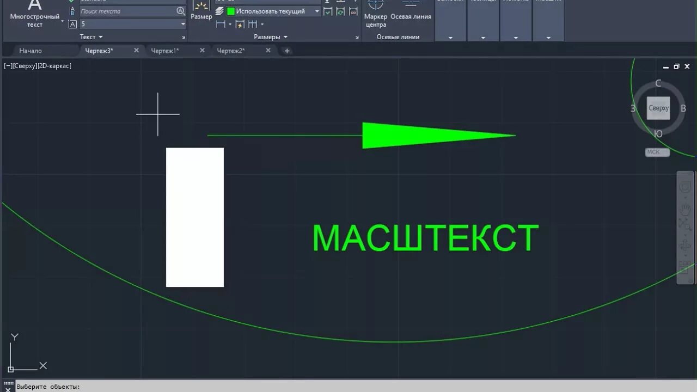Minimize the drawing viewport window
Image resolution: width=697 pixels, height=392 pixels.
tap(666, 66)
